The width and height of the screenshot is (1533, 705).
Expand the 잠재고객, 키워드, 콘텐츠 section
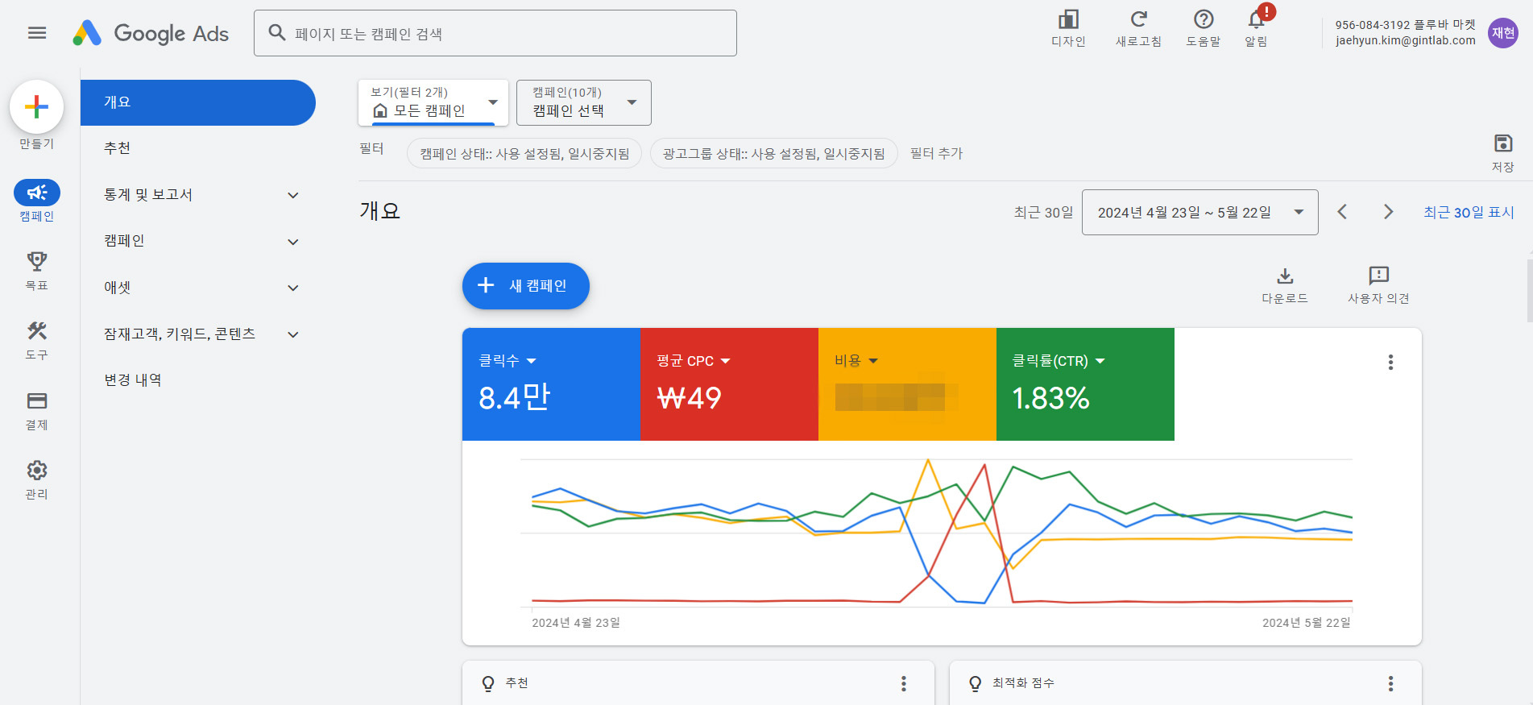[x=293, y=334]
